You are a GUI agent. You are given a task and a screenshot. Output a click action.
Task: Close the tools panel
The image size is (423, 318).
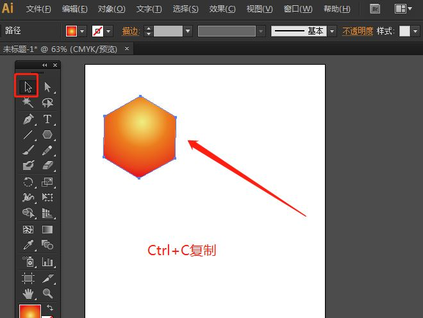[x=55, y=65]
